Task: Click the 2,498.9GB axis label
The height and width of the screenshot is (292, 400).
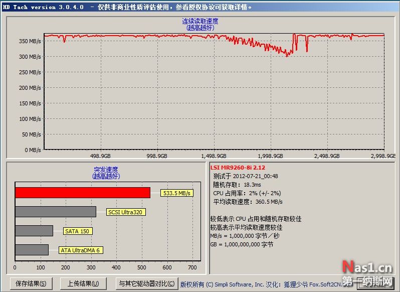Action: click(x=327, y=156)
